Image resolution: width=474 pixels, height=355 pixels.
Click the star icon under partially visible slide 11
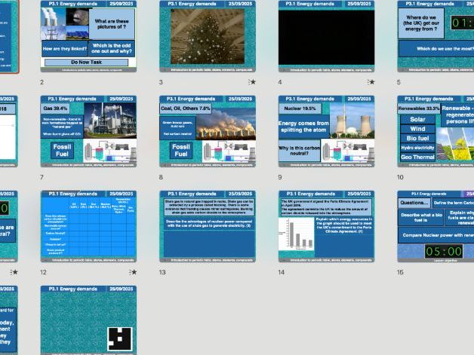[x=14, y=272]
